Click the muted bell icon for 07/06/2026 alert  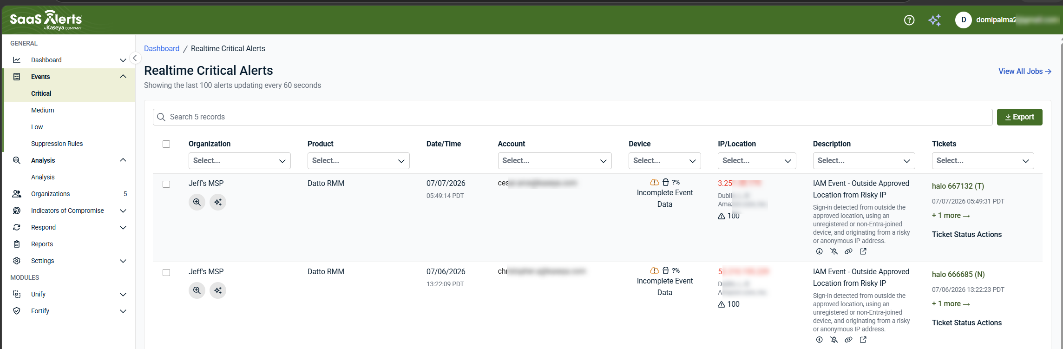tap(834, 340)
